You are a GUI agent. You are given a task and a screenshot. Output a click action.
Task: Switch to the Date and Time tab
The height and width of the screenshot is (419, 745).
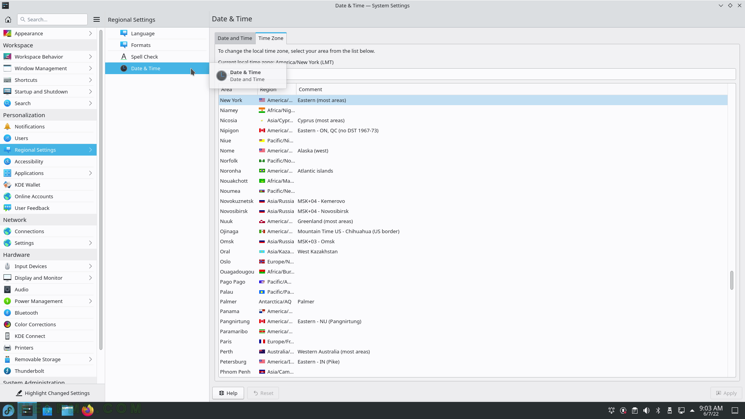pos(235,38)
